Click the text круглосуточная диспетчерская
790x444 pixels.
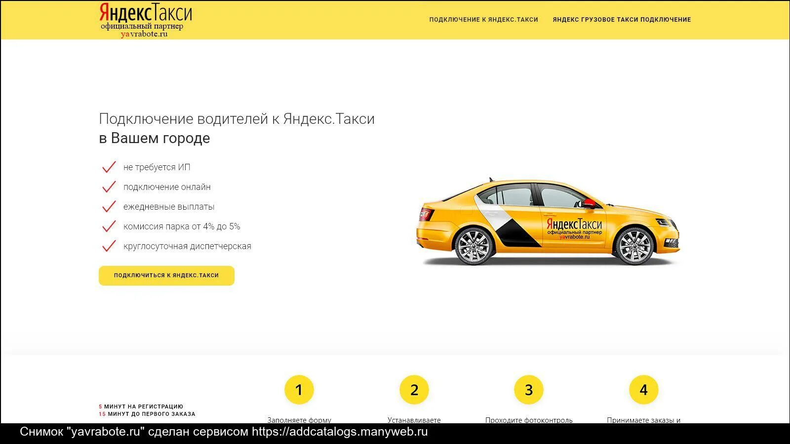click(187, 246)
